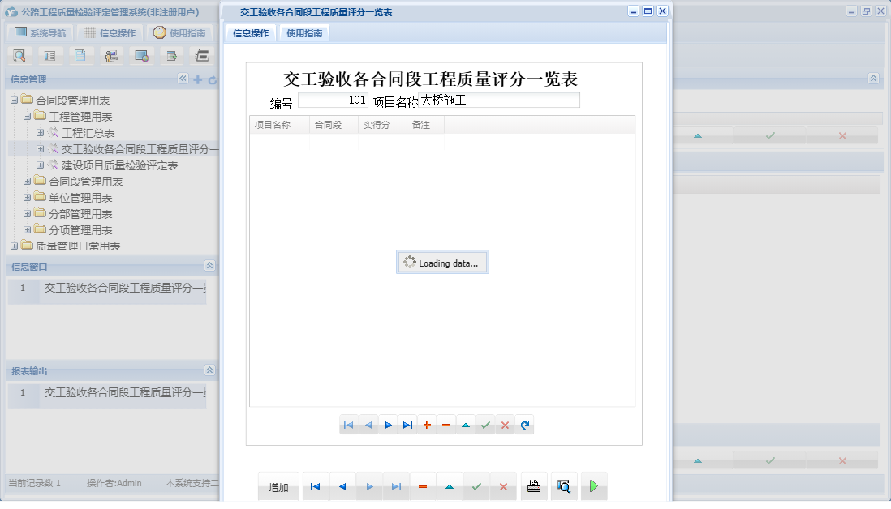Collapse the 报表输出 panel
Screen dimensions: 891x509
pyautogui.click(x=209, y=371)
